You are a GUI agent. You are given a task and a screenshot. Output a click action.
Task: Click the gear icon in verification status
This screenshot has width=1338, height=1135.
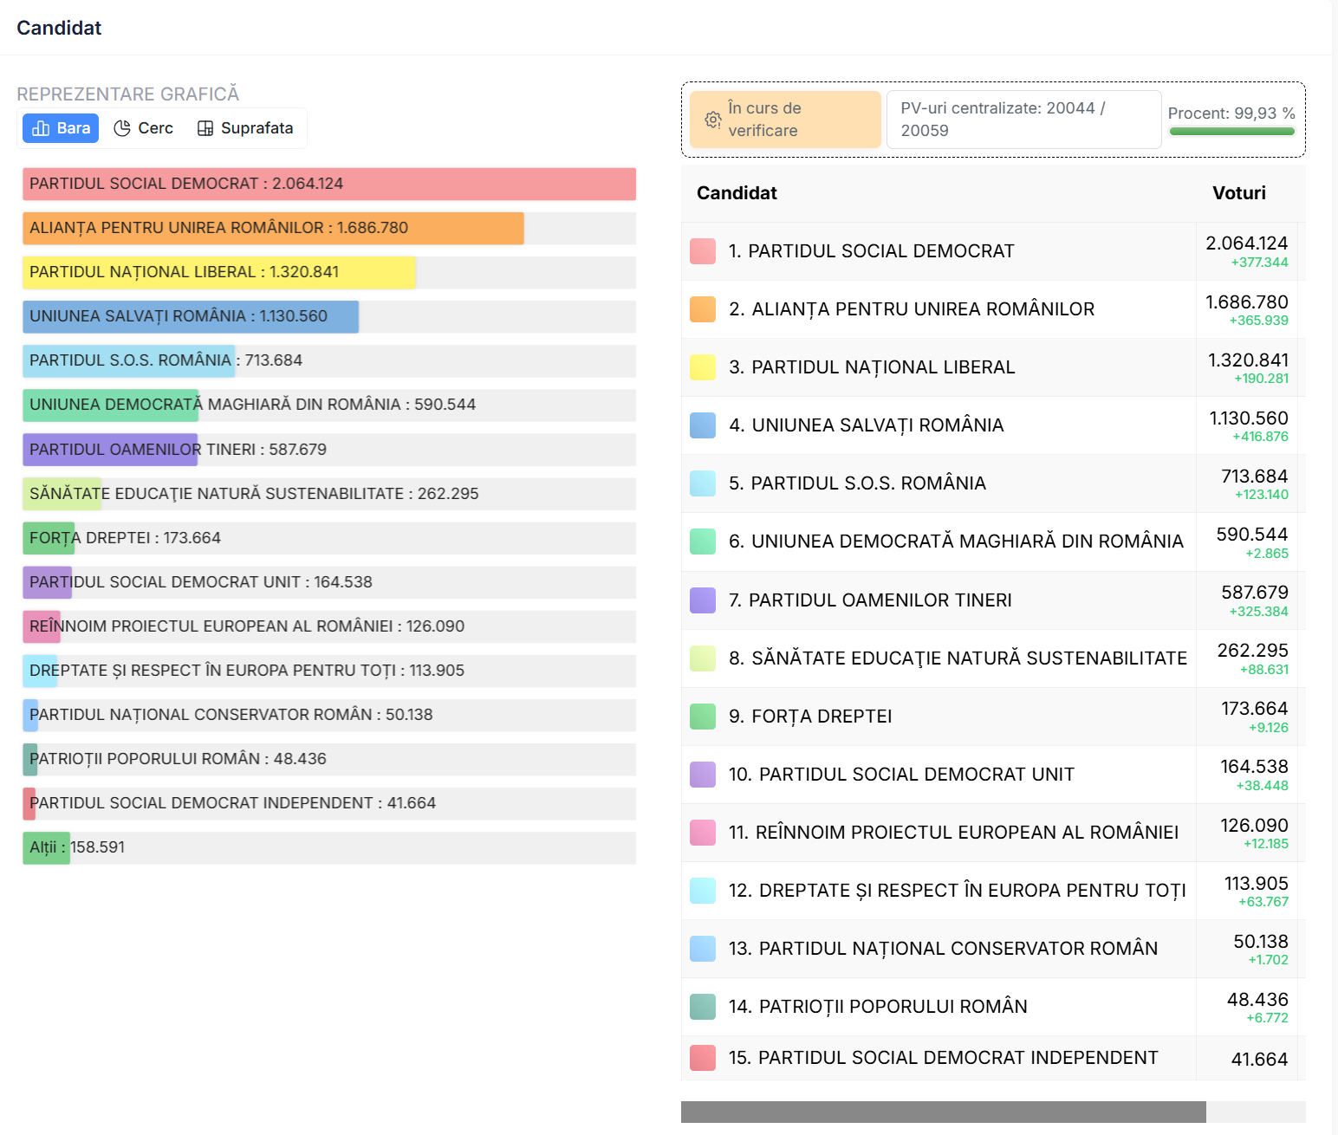[712, 120]
